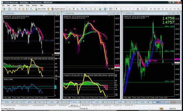Open the Insert menu

pyautogui.click(x=14, y=5)
